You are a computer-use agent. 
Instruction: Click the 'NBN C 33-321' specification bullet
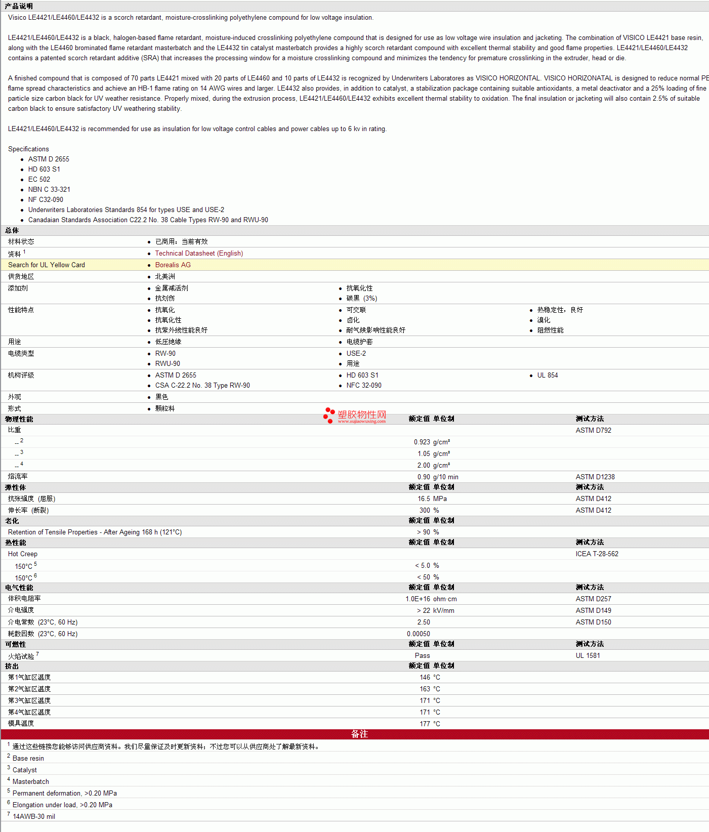click(x=49, y=190)
